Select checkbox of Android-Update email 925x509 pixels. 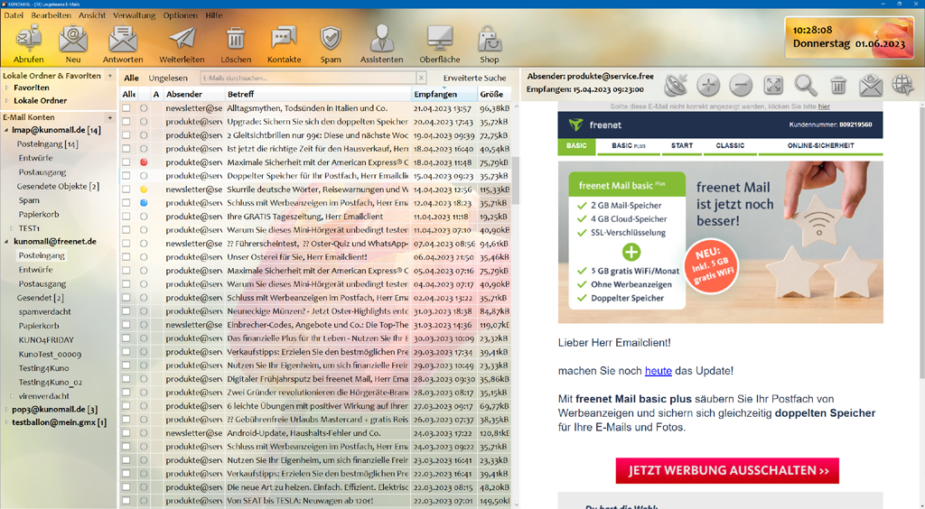[126, 433]
